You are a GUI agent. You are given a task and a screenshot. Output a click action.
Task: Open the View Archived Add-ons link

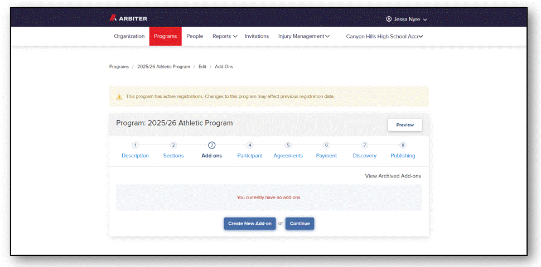click(x=393, y=176)
